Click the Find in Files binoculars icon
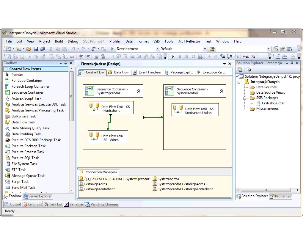Screen dimensions: 303x245 click(x=212, y=49)
